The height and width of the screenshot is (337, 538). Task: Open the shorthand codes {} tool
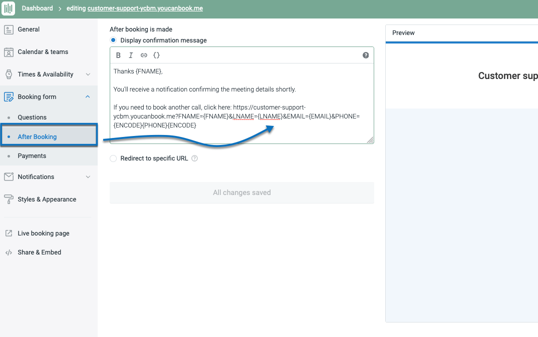coord(156,55)
